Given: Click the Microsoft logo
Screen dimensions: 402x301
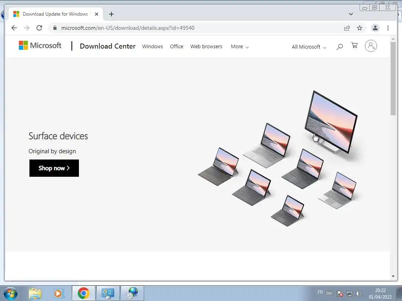Looking at the screenshot, I should click(x=40, y=45).
